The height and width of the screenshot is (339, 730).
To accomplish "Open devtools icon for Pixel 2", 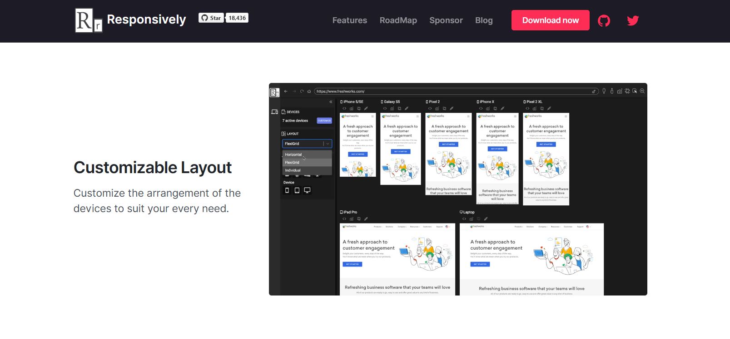I will tap(430, 109).
